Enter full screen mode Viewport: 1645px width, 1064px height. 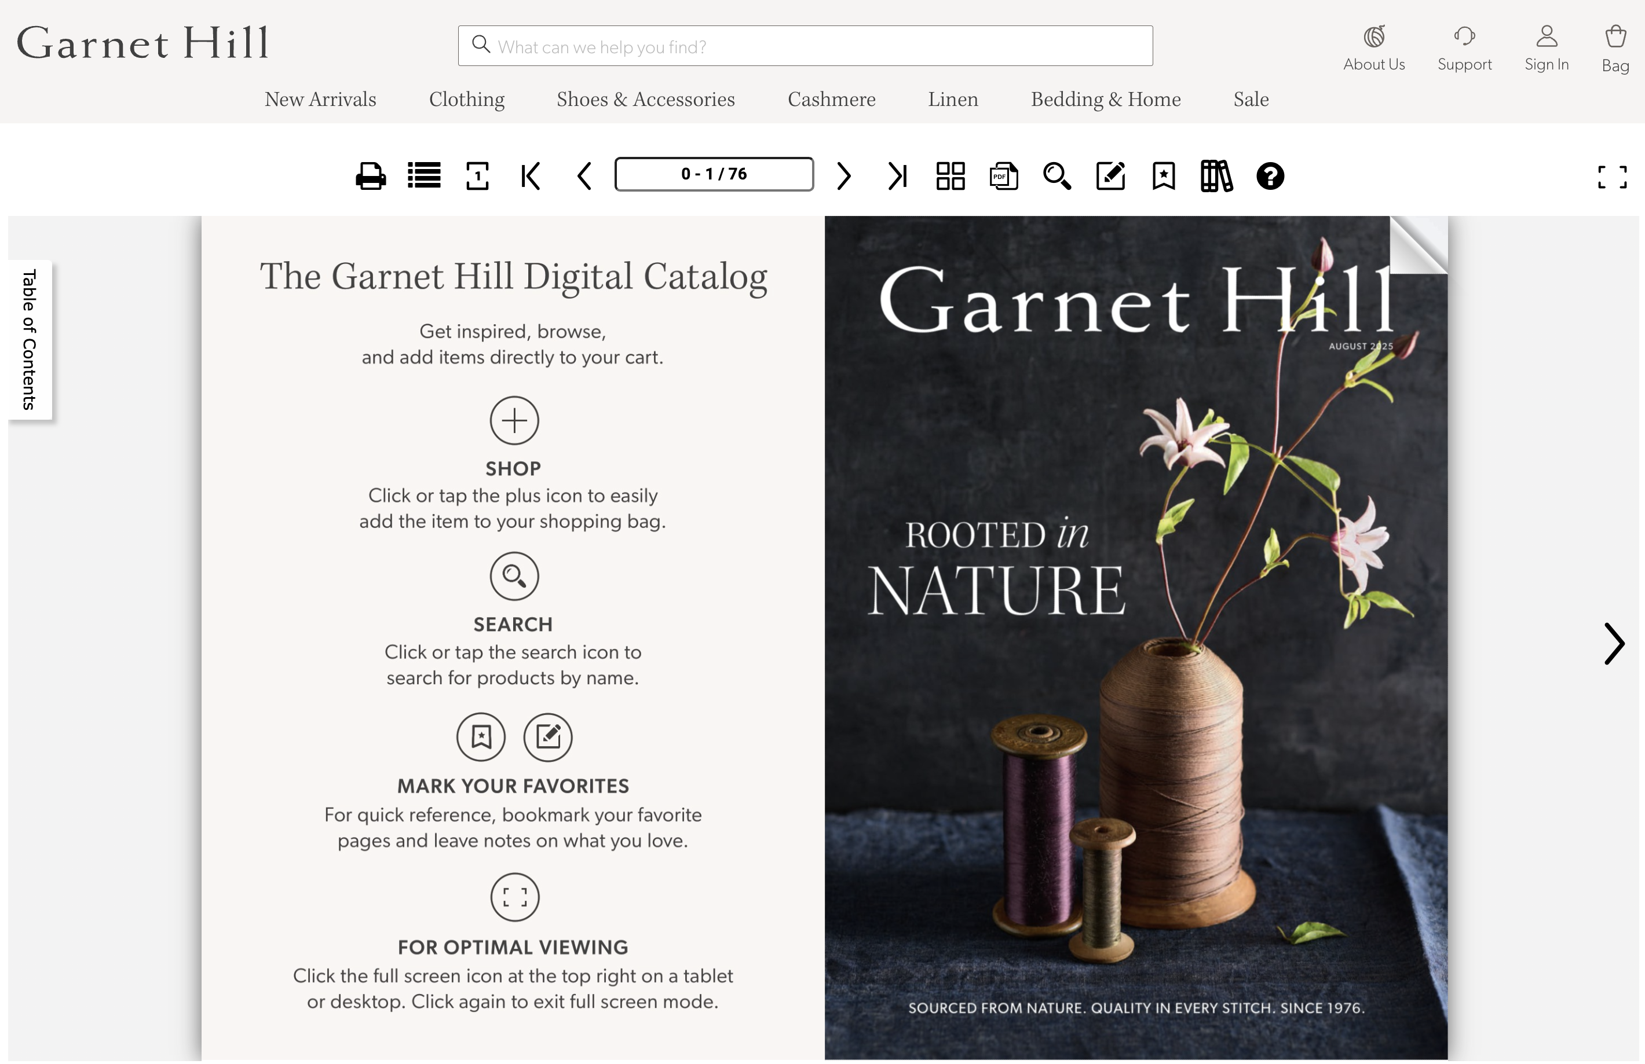pos(1613,177)
